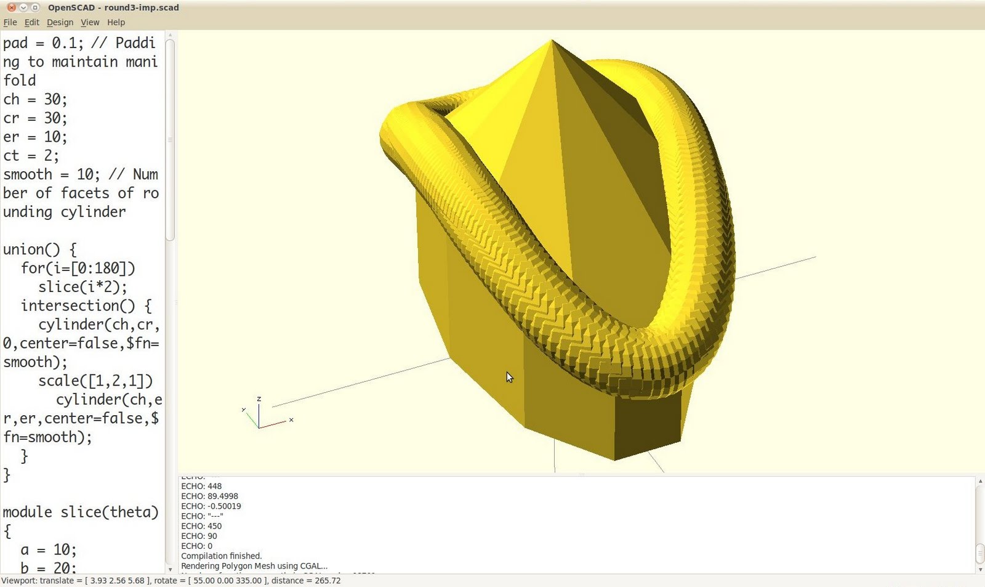Open the Edit menu
Screen dimensions: 985x587
click(x=31, y=22)
